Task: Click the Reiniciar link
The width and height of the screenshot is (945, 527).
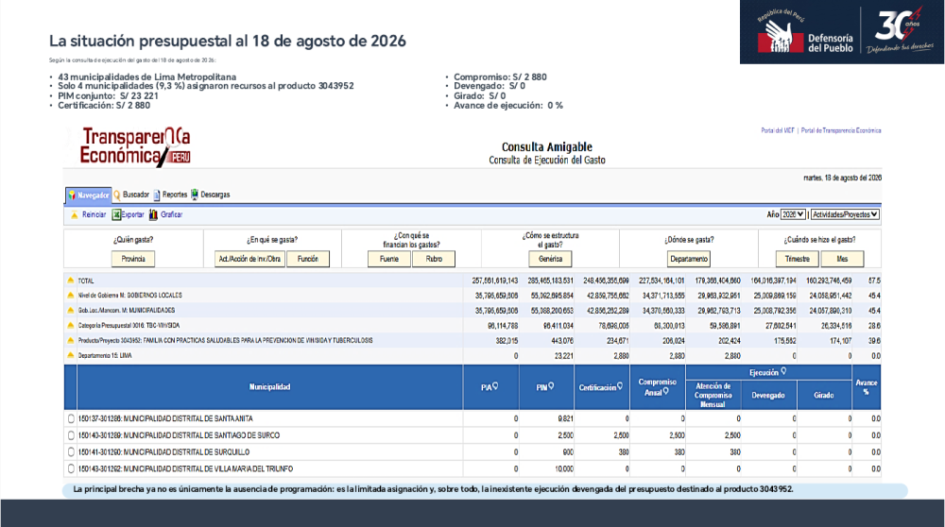Action: tap(94, 214)
